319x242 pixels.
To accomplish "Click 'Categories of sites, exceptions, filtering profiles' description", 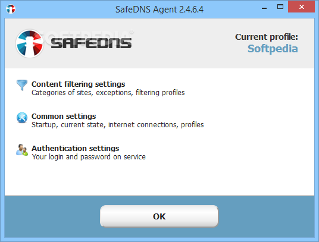I will [108, 93].
